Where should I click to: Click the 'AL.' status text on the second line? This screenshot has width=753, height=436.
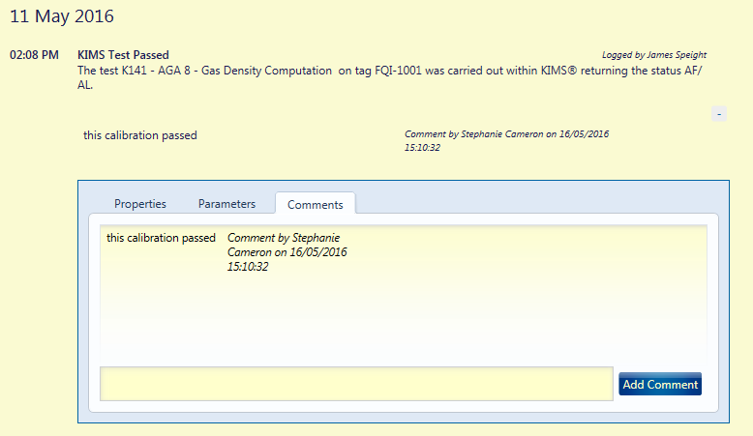85,85
